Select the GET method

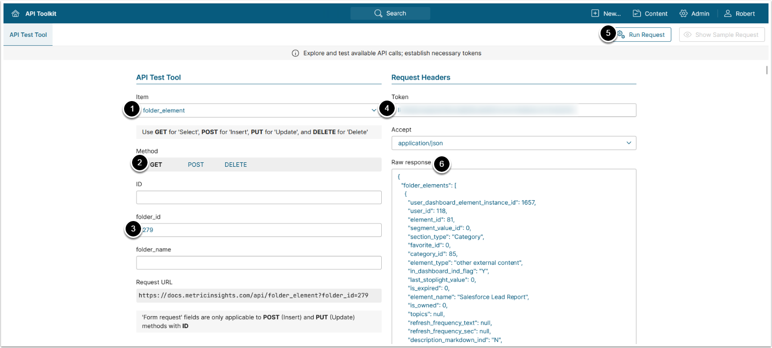156,165
